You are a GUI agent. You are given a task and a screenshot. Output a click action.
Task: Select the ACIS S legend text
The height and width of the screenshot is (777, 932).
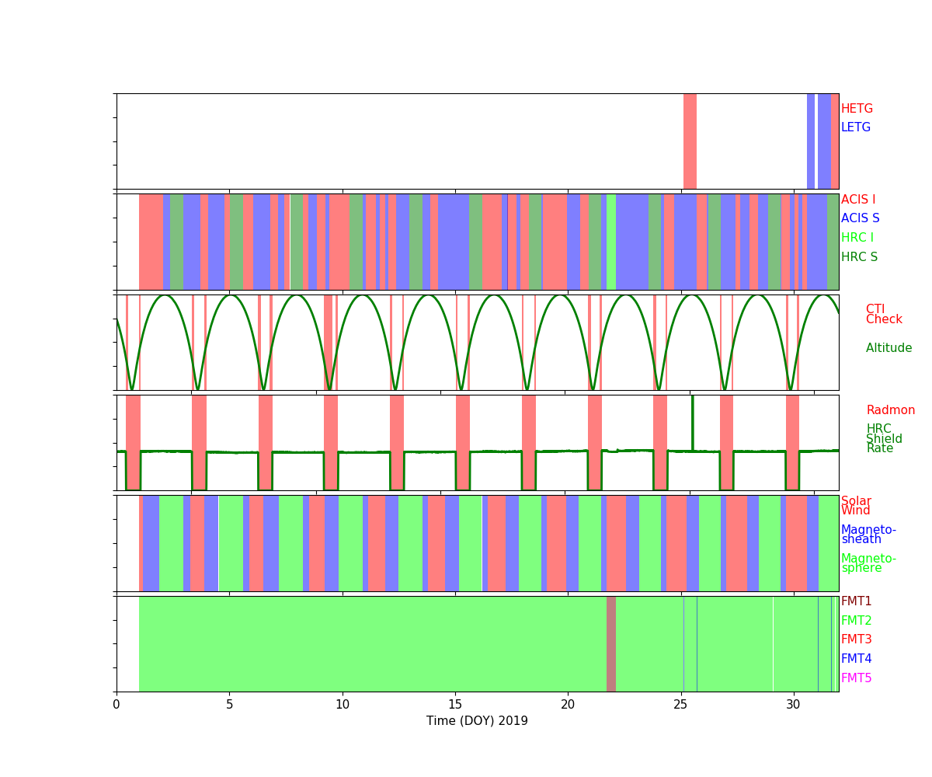tap(860, 218)
